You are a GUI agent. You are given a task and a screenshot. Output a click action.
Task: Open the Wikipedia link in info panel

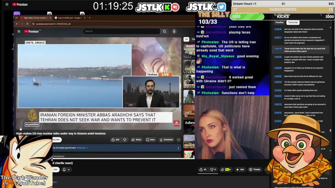pyautogui.click(x=82, y=148)
